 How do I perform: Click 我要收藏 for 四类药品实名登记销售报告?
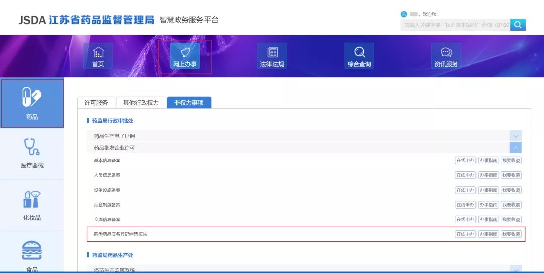pos(511,234)
